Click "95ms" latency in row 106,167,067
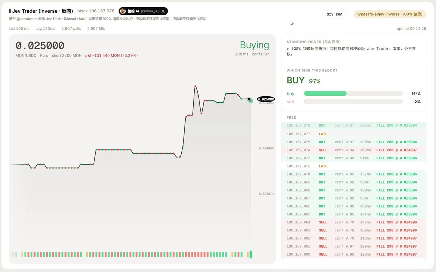The image size is (436, 272). pos(364,198)
